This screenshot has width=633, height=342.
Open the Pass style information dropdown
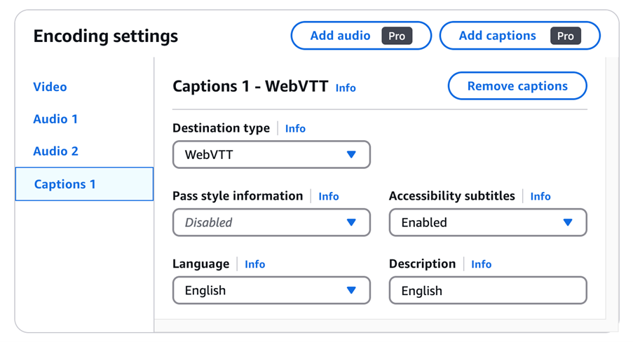pyautogui.click(x=271, y=223)
